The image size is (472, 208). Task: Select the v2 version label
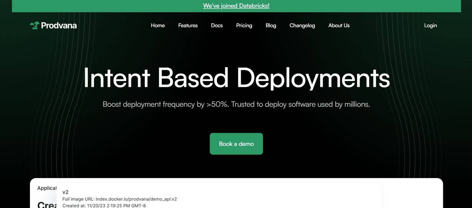[x=65, y=192]
